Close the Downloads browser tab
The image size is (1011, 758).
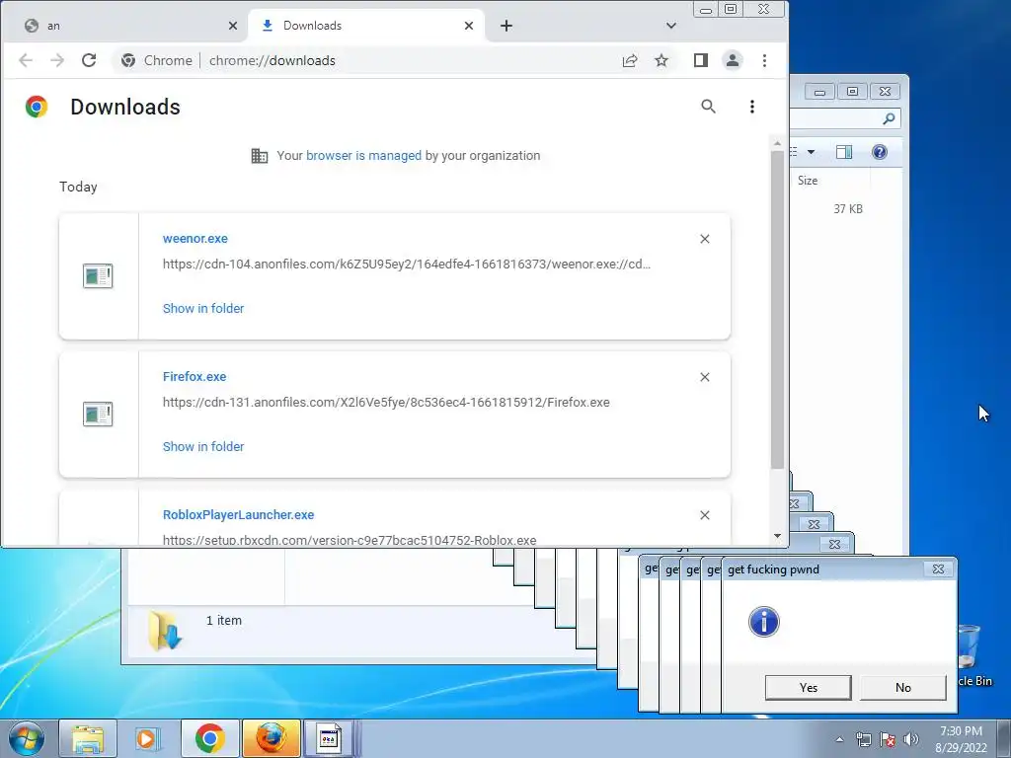(x=469, y=26)
